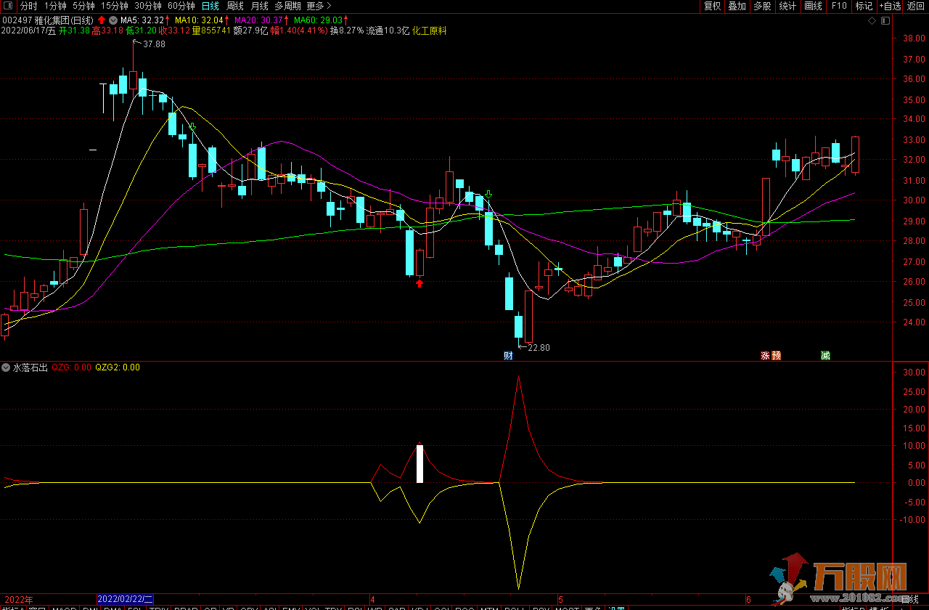Select the 周线 weekly chart tab
The width and height of the screenshot is (929, 610).
[x=235, y=6]
